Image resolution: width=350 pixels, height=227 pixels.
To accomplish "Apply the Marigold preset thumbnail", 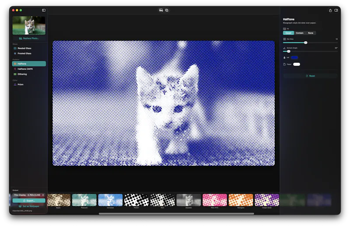I will click(241, 200).
